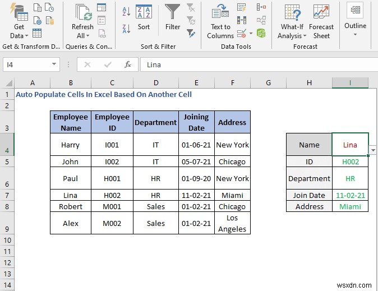Toggle the Filter funnel button

[x=173, y=17]
